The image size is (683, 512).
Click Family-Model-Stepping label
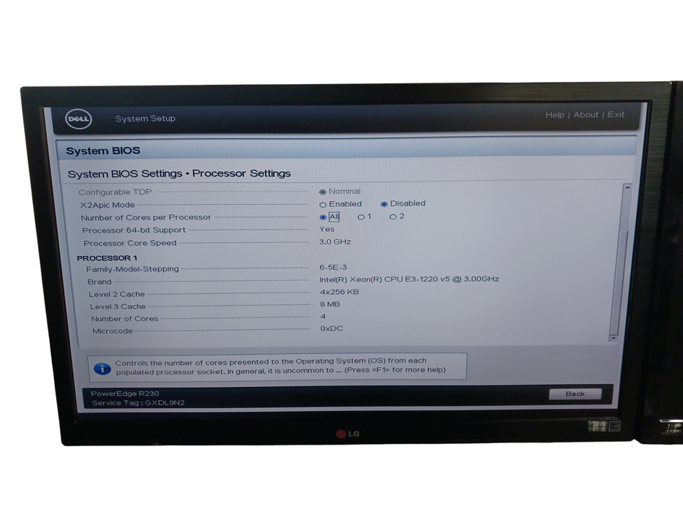(133, 269)
